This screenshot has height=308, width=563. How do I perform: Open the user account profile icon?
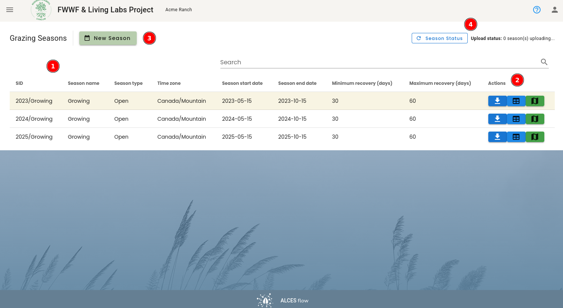(555, 10)
